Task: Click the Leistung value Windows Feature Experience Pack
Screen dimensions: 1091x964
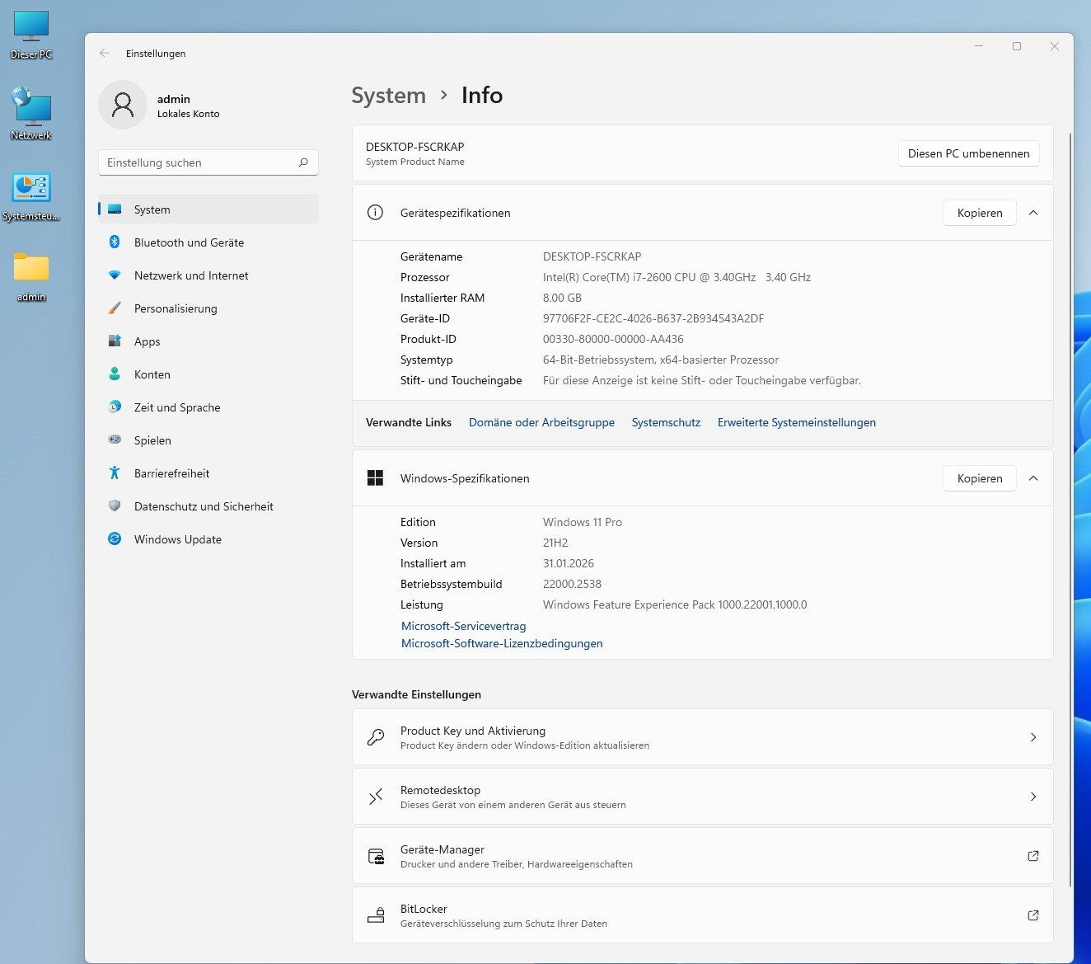Action: pyautogui.click(x=675, y=604)
